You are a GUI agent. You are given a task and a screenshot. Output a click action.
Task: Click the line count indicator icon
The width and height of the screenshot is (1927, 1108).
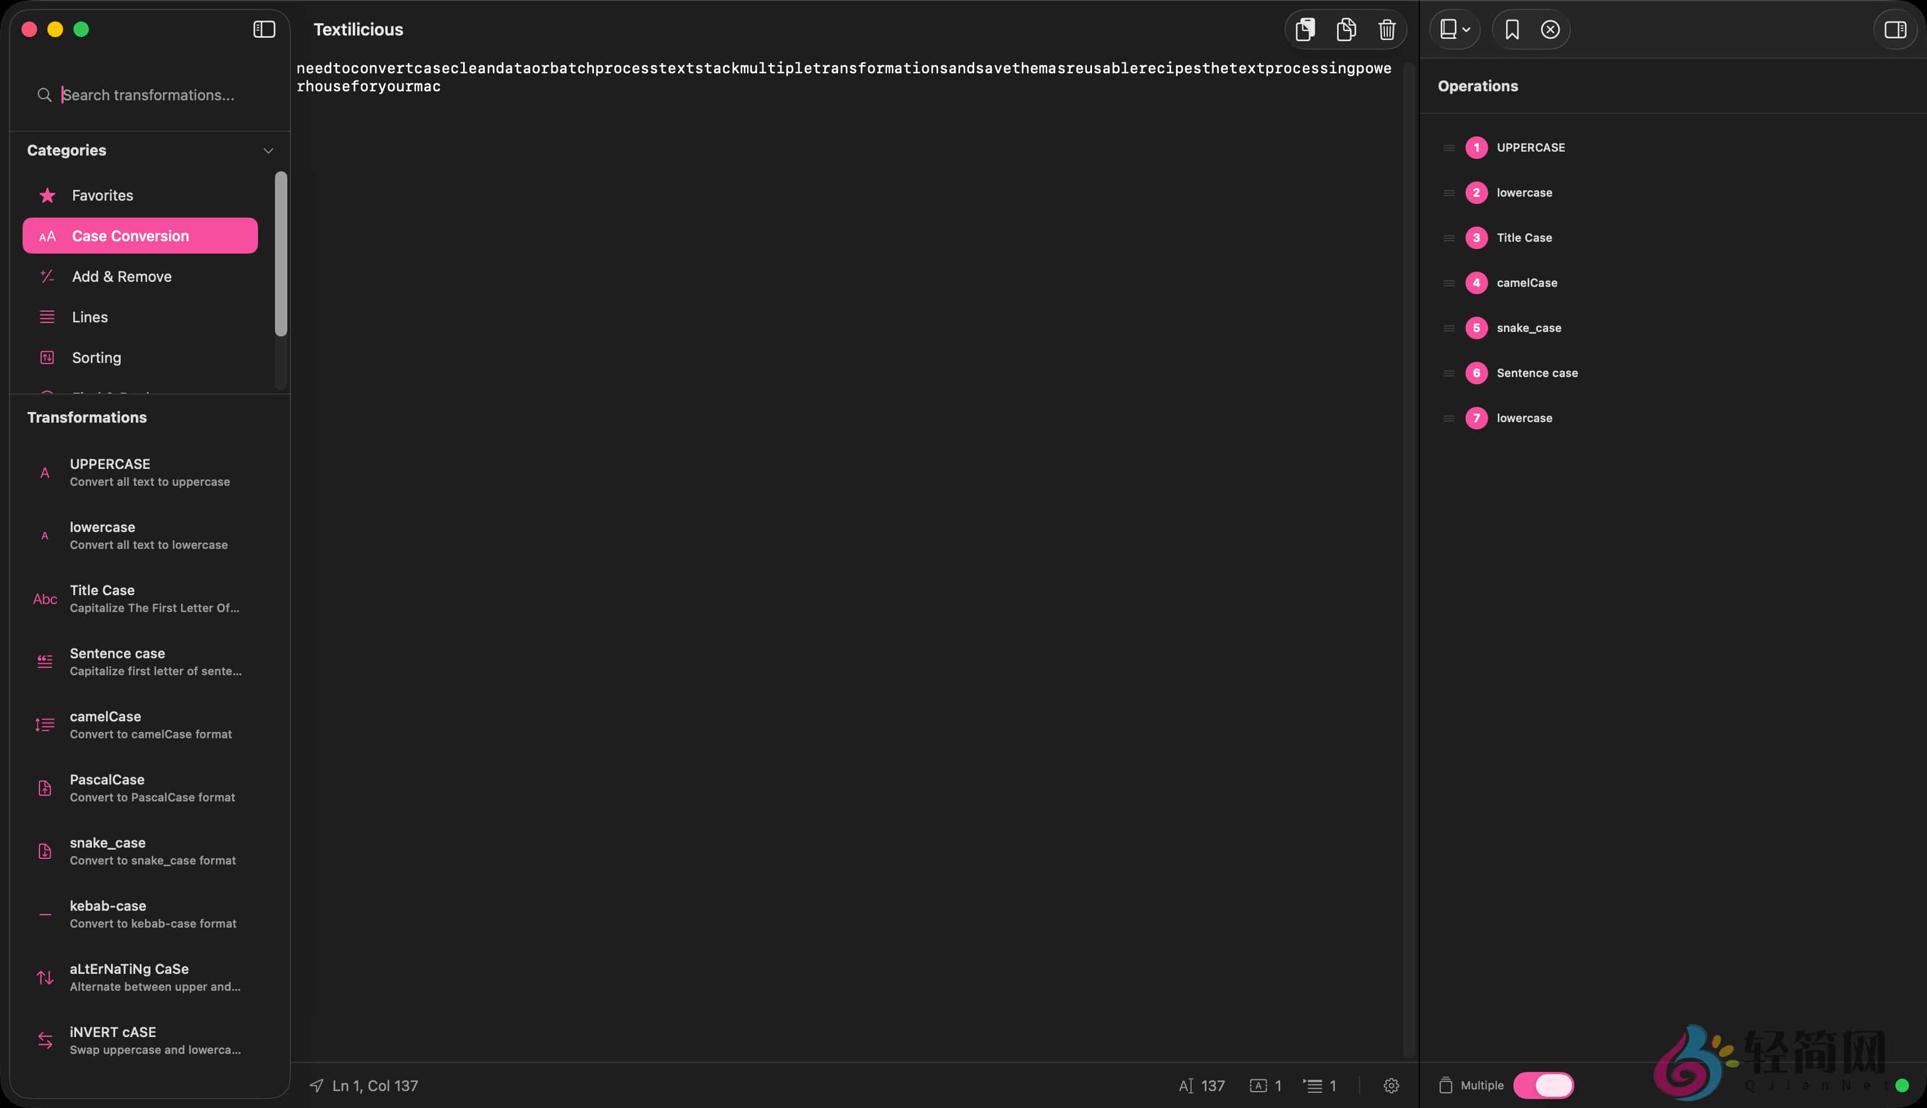(1312, 1087)
